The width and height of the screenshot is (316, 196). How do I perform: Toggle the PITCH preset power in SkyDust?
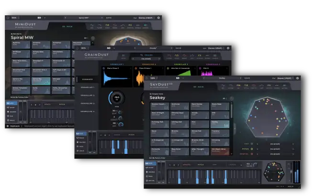click(x=252, y=149)
